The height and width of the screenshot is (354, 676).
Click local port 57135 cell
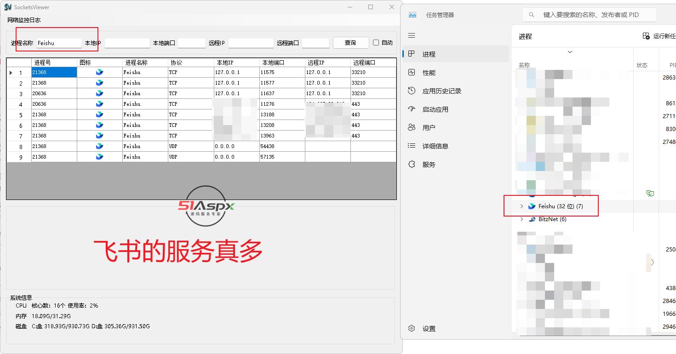click(x=282, y=157)
